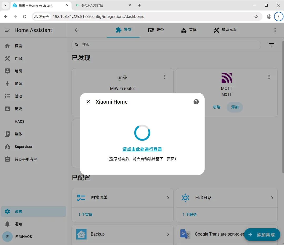Screen dimensions: 284x245
Task: Click the 日出日落 sun icon
Action: click(x=185, y=198)
